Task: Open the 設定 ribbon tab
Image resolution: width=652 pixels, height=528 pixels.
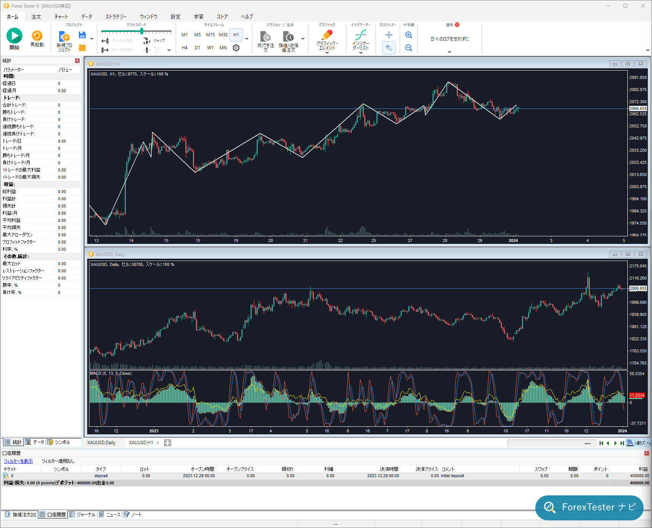Action: (x=176, y=17)
